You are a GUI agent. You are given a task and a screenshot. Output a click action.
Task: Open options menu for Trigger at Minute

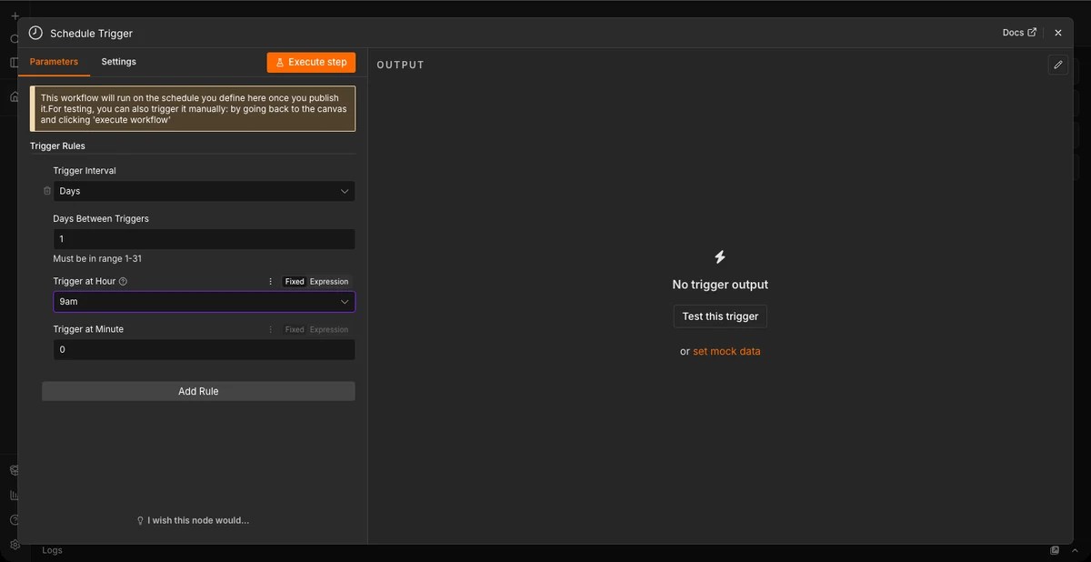(x=270, y=329)
